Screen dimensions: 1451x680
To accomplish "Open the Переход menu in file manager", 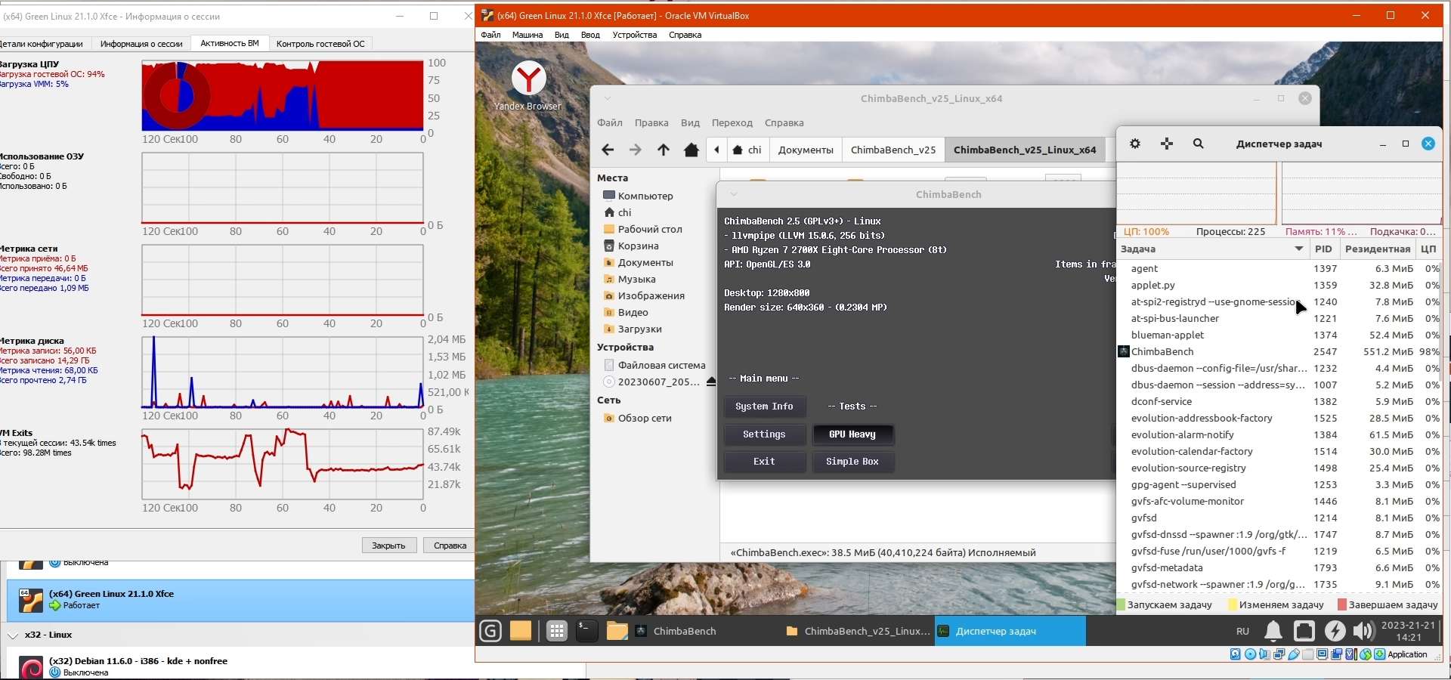I will pos(732,123).
